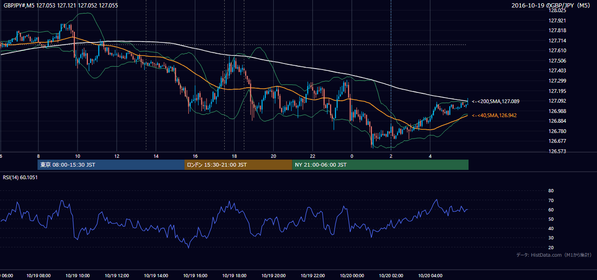
Task: Click the 127.714 price axis value
Action: click(557, 41)
